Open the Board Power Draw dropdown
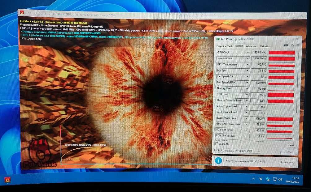This screenshot has height=192, width=311. pyautogui.click(x=246, y=118)
